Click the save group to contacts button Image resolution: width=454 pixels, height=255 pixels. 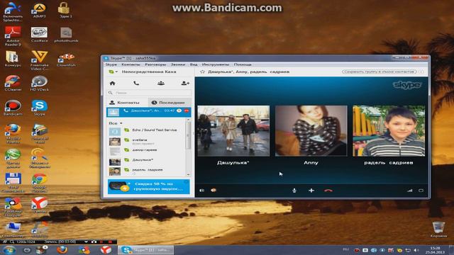380,72
